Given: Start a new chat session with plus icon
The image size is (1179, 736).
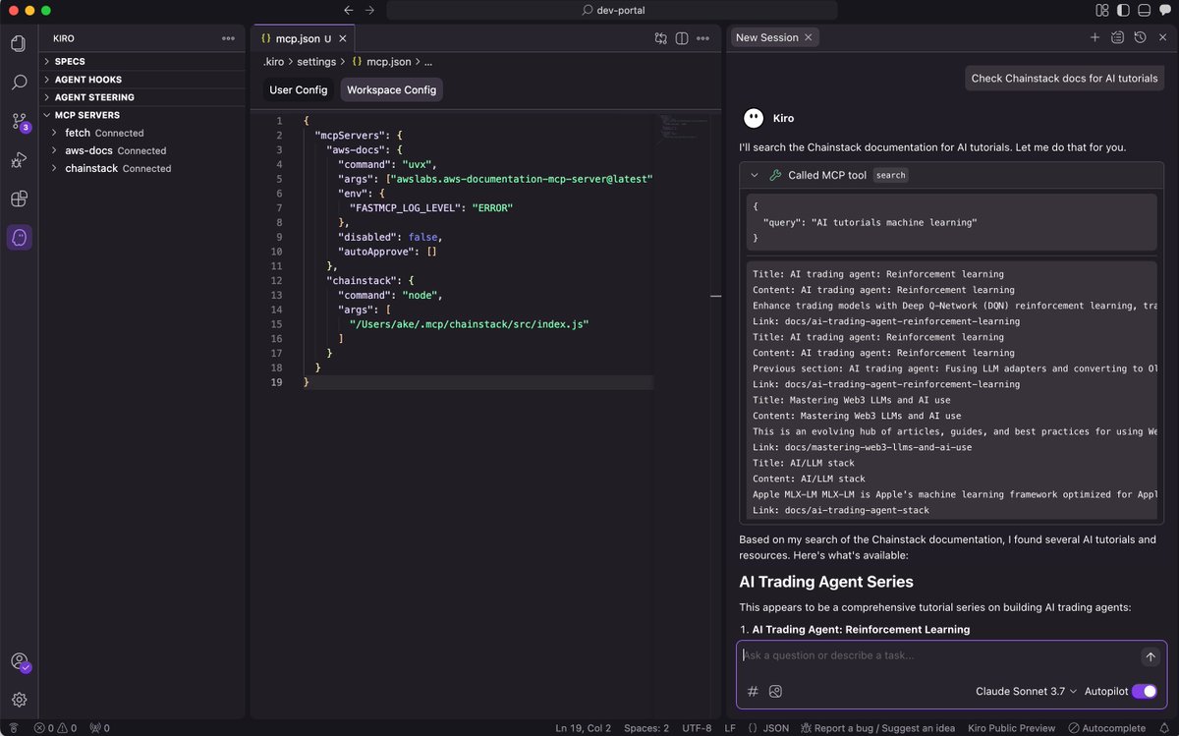Looking at the screenshot, I should (x=1095, y=37).
